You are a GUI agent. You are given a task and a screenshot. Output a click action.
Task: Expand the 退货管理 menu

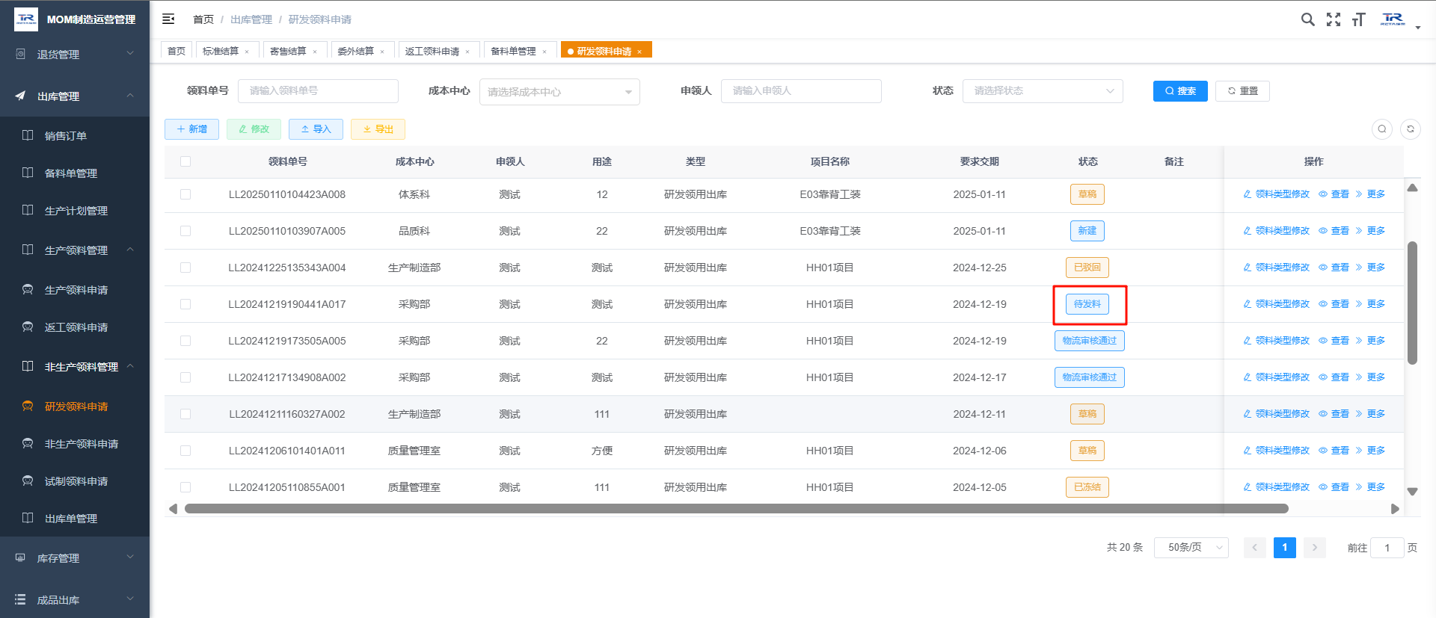click(x=75, y=54)
